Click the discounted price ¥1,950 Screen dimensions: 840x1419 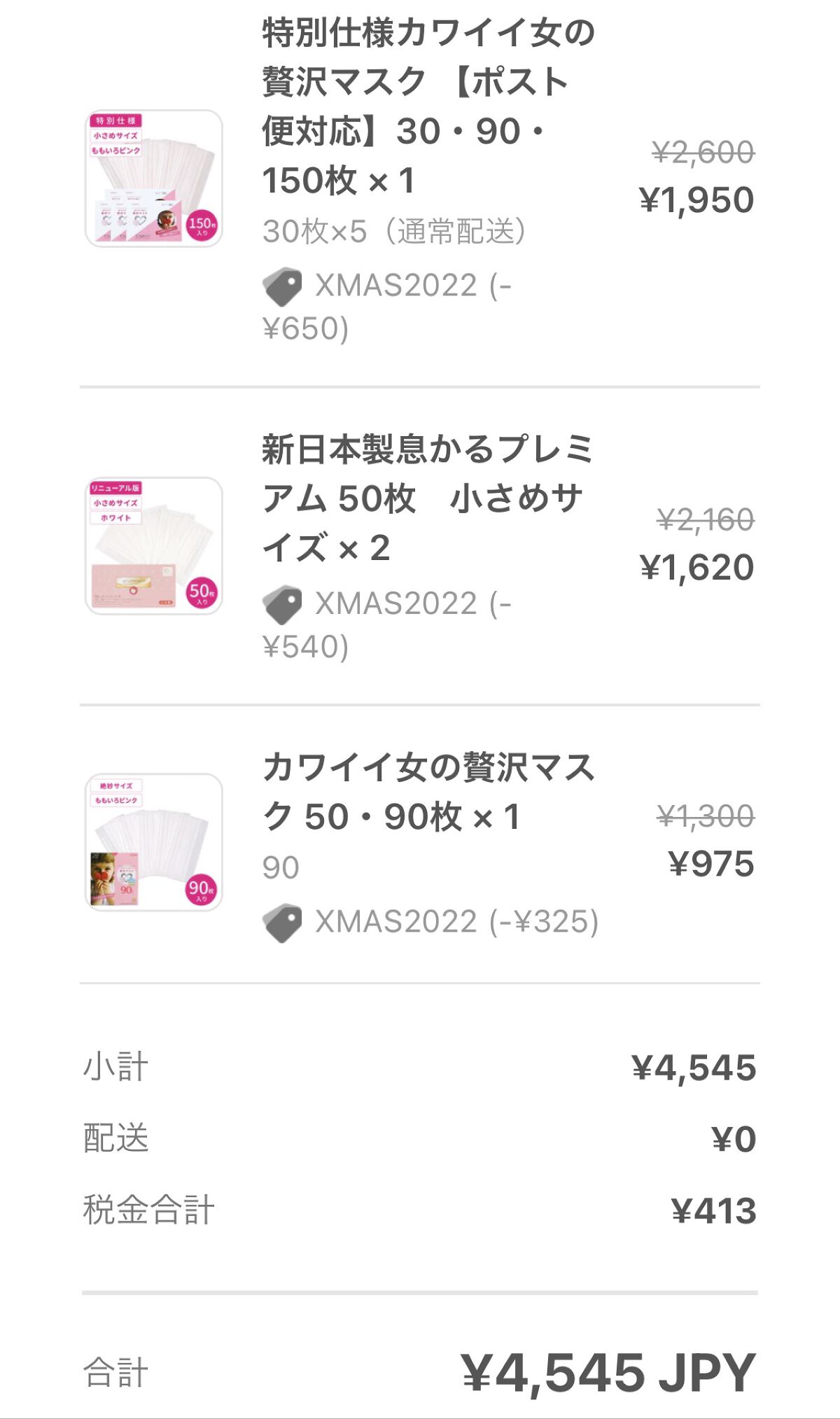tap(696, 200)
